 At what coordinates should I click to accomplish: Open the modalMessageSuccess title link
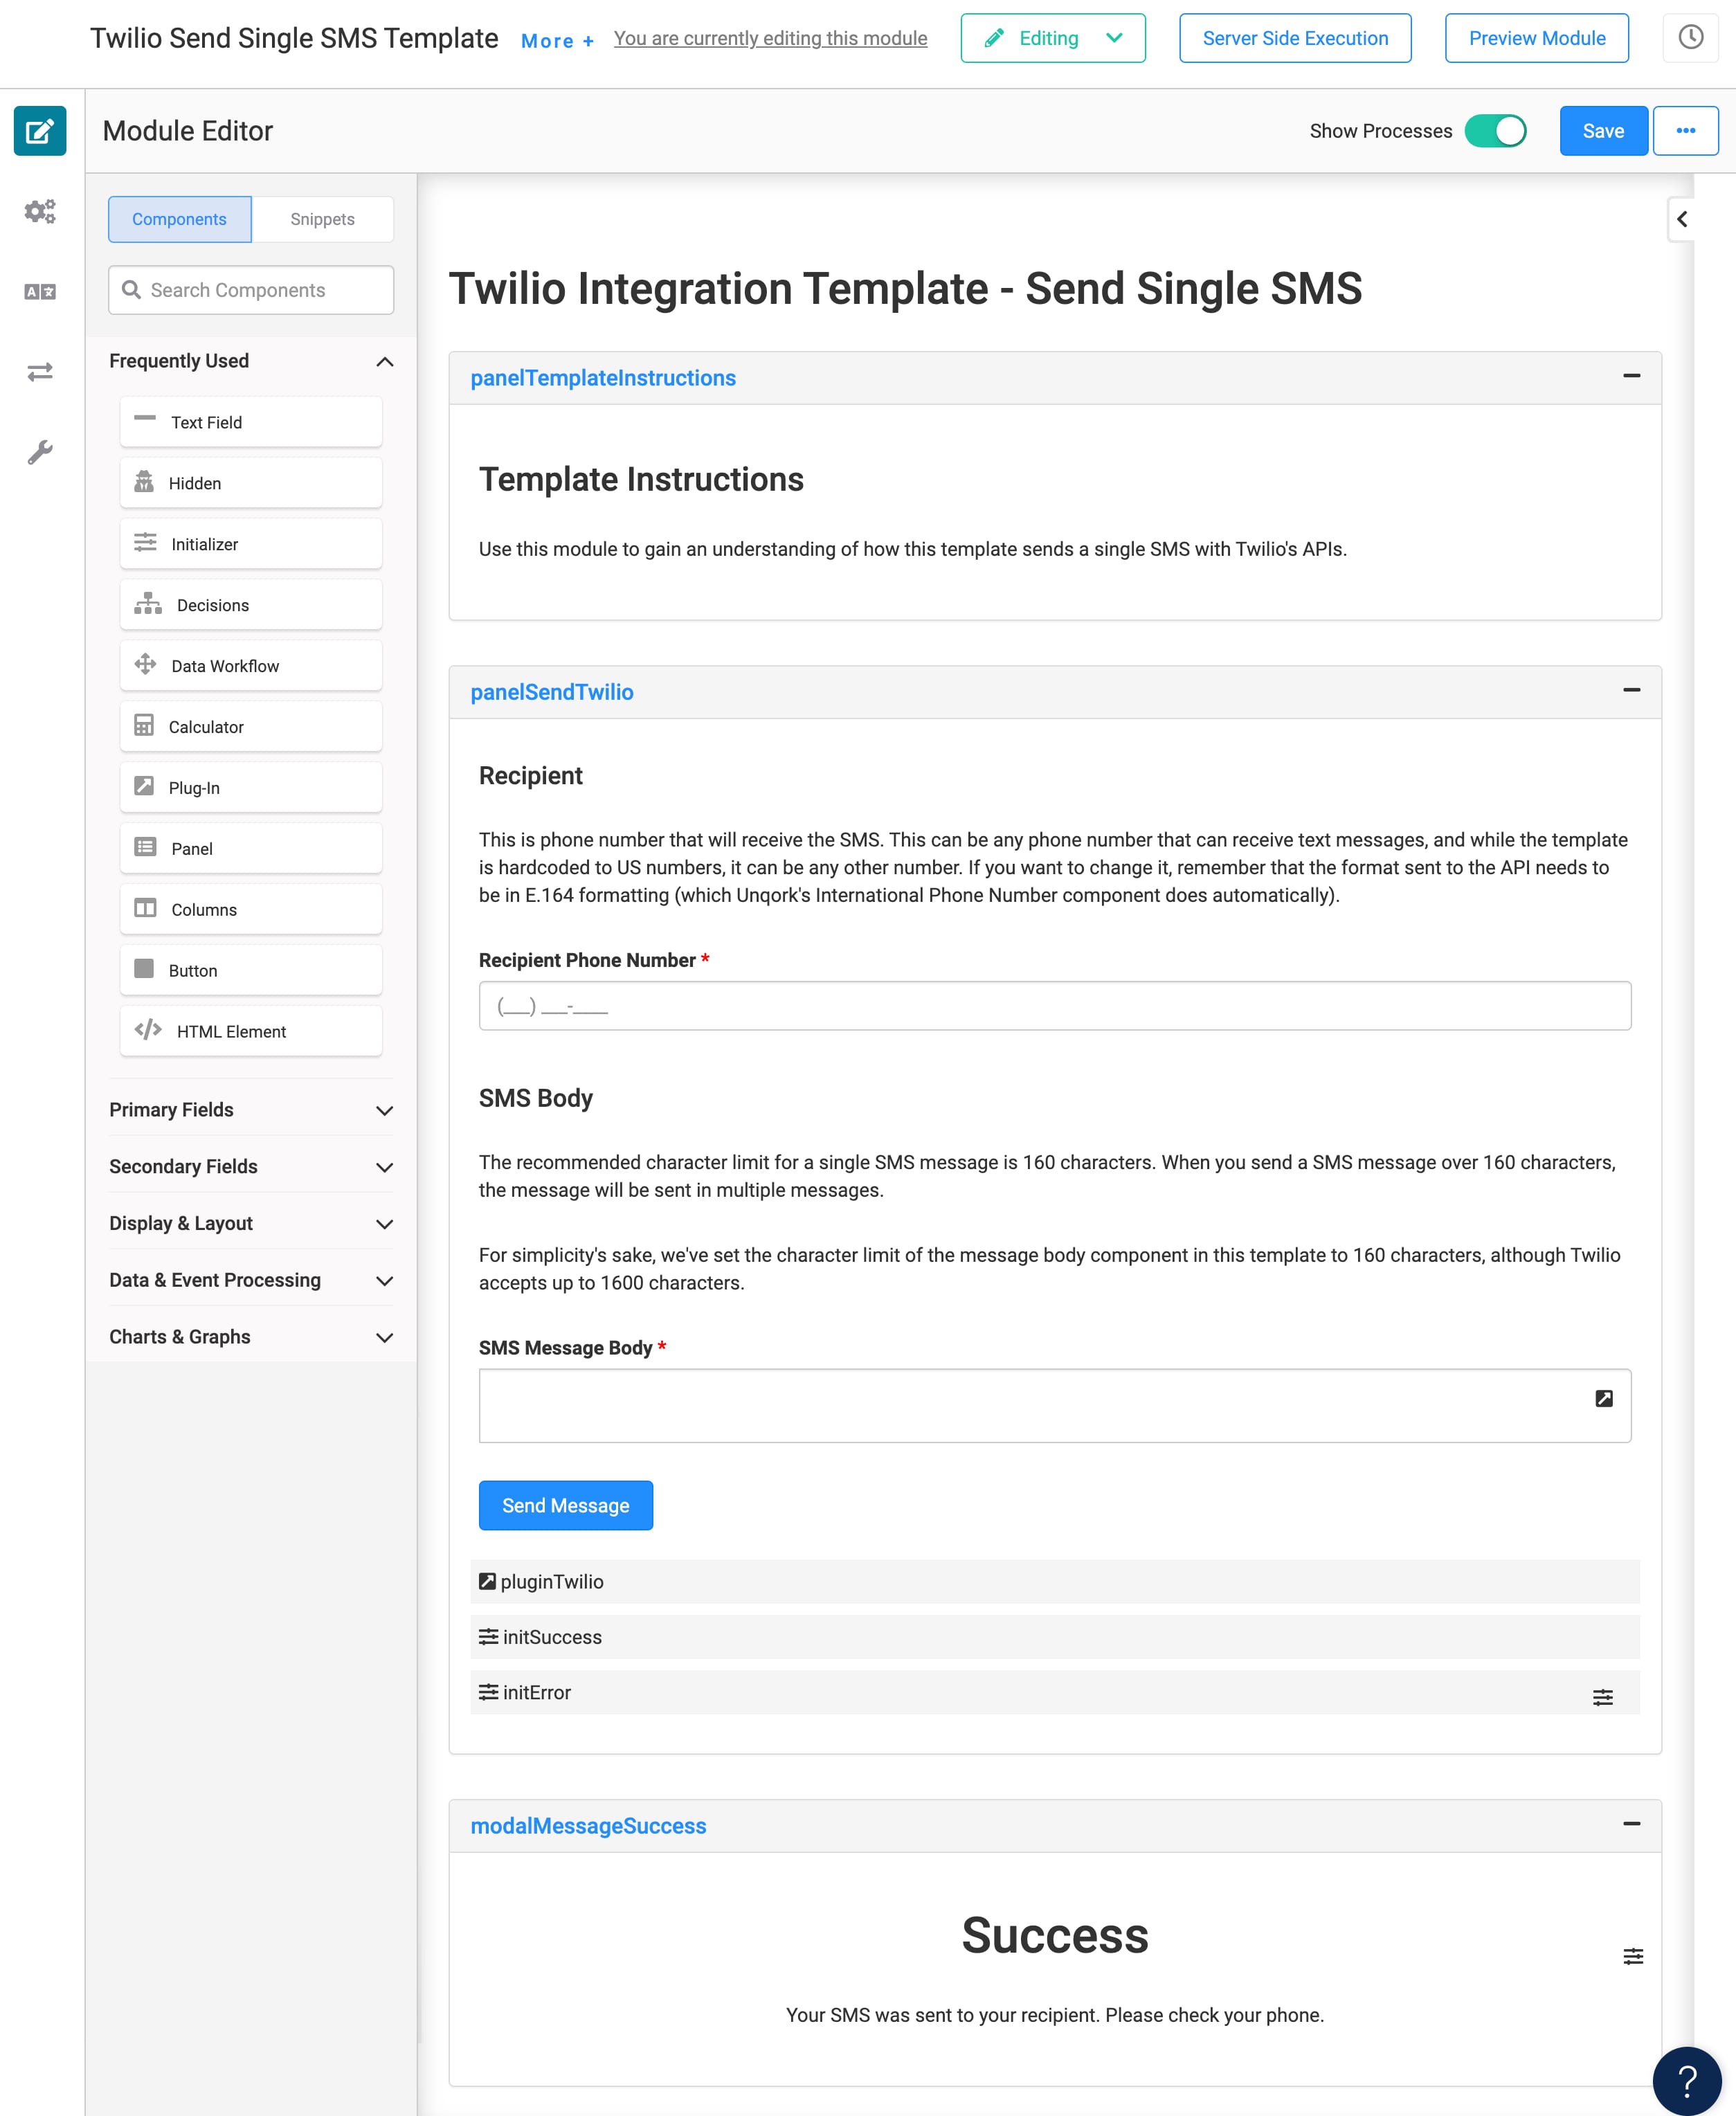[588, 1826]
